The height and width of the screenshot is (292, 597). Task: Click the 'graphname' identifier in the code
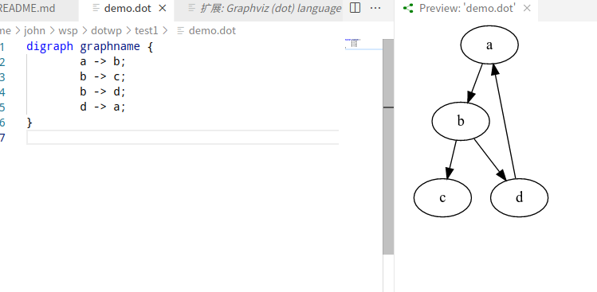110,47
